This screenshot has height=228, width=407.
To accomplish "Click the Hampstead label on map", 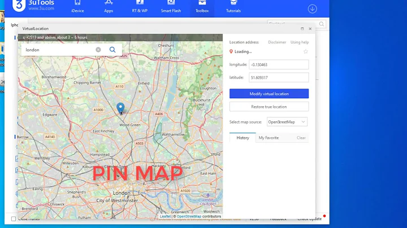I will coord(99,155).
